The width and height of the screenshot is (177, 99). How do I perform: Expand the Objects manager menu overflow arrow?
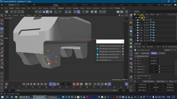[x=161, y=14]
